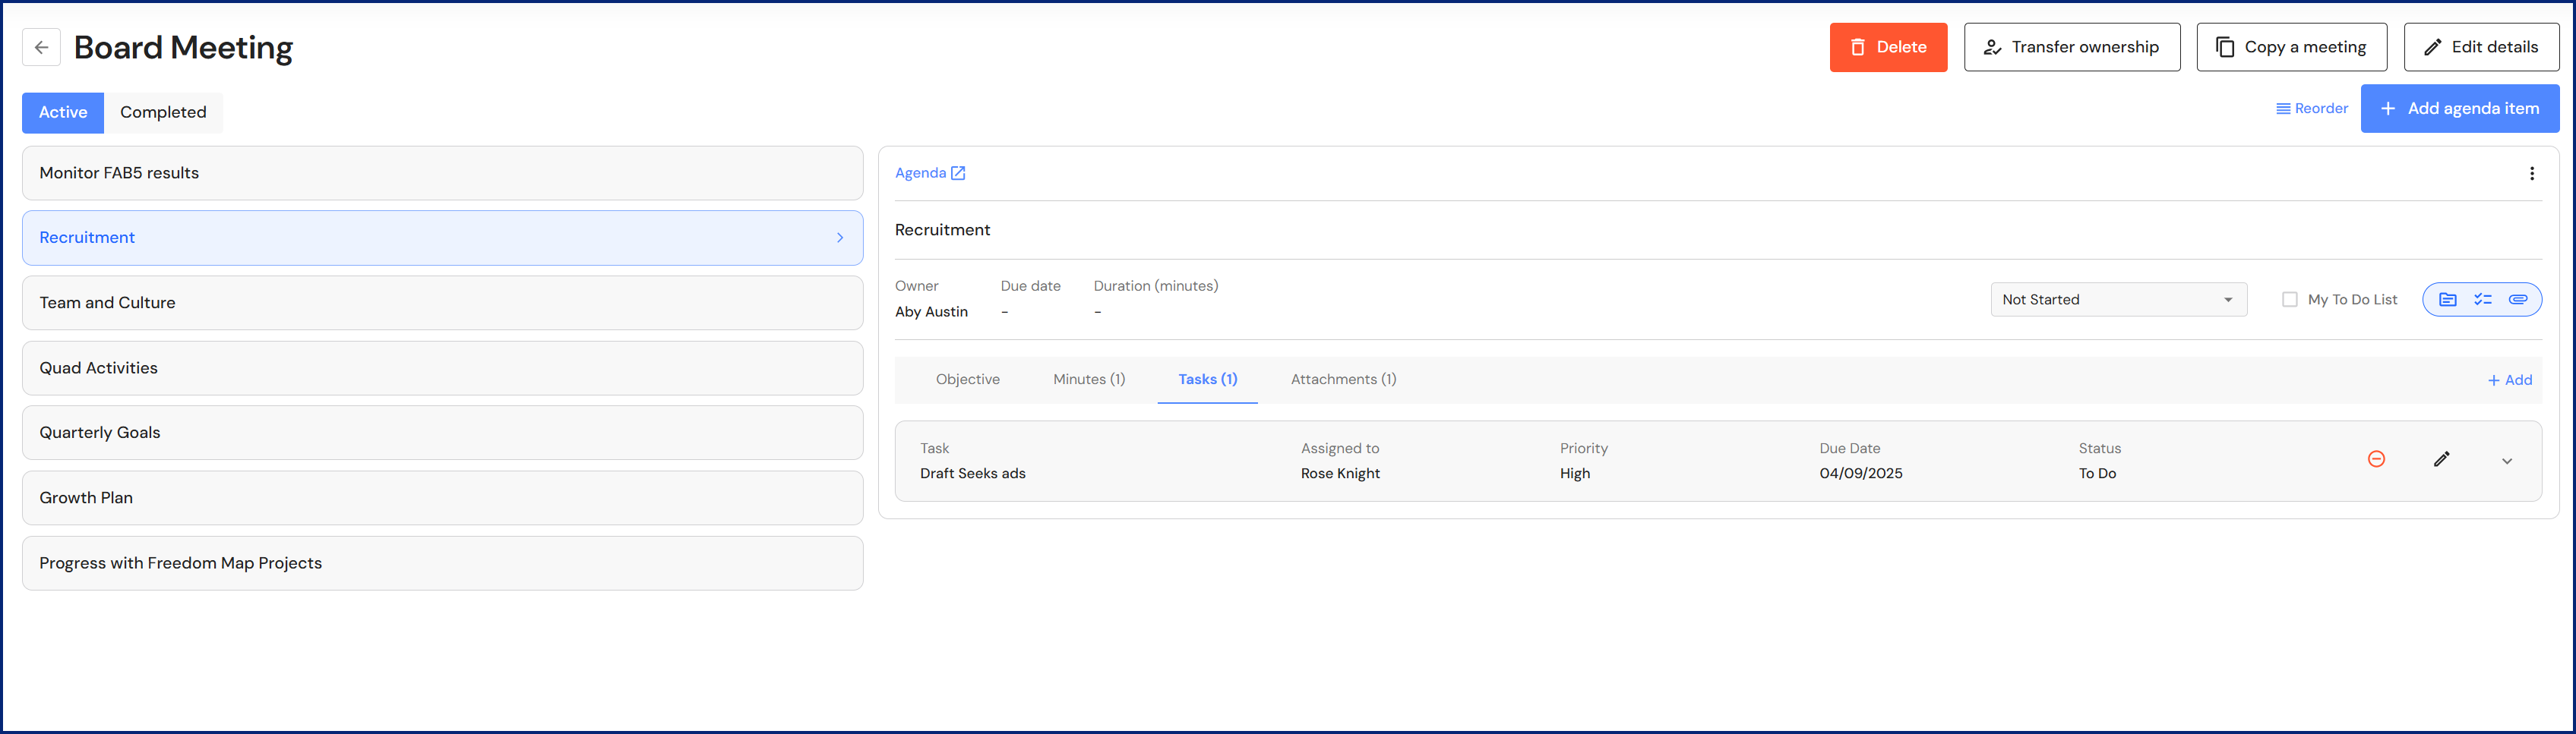Open the Minutes (1) tab
Image resolution: width=2576 pixels, height=734 pixels.
pyautogui.click(x=1088, y=380)
